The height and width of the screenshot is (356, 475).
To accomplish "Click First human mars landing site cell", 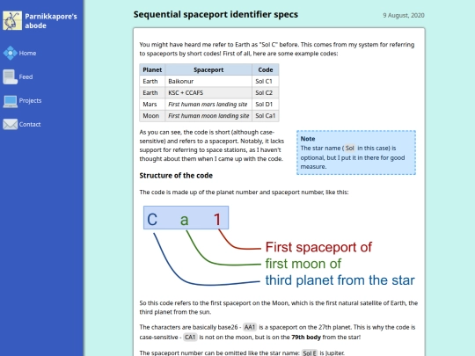I will (208, 104).
